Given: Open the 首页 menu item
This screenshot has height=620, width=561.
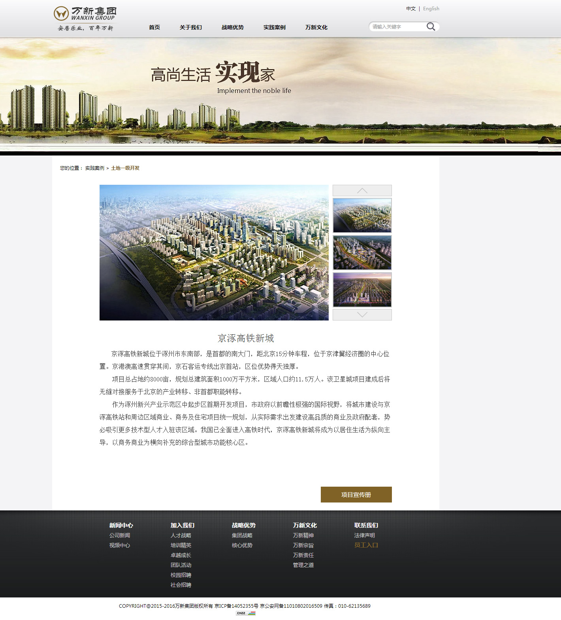Looking at the screenshot, I should tap(154, 27).
